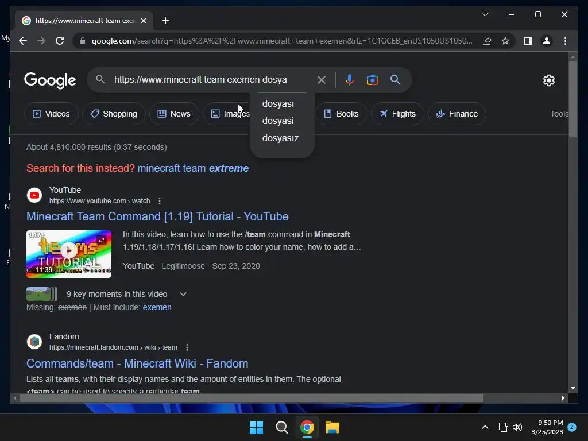This screenshot has width=588, height=441.
Task: Click the youtube.com watch URL text
Action: click(x=99, y=201)
